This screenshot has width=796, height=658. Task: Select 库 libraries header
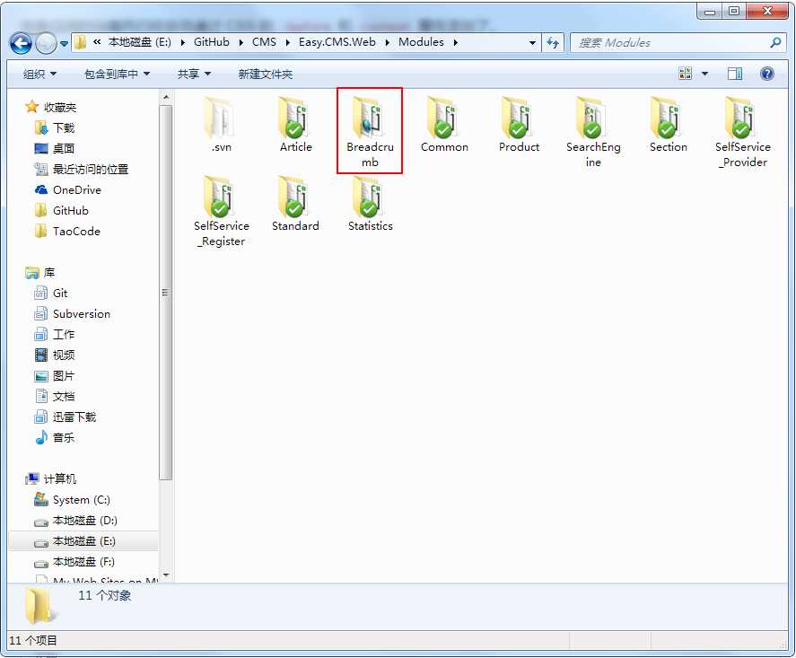click(40, 273)
